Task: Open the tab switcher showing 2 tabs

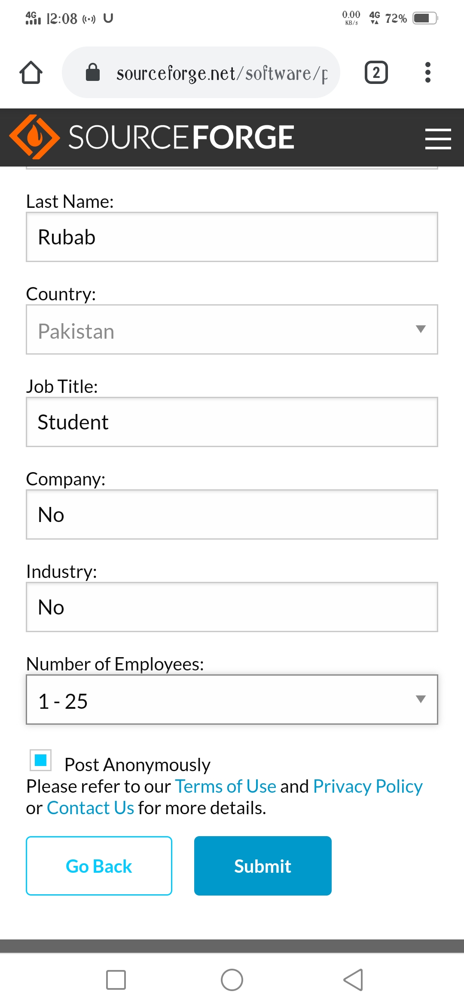Action: 376,72
